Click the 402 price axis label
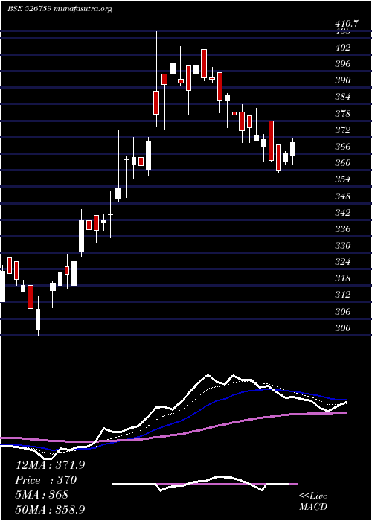The height and width of the screenshot is (521, 372). point(343,48)
